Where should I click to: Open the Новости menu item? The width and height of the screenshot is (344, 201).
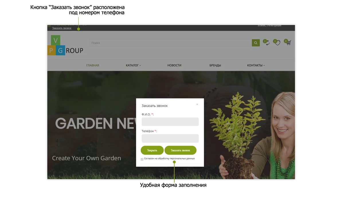click(x=174, y=65)
